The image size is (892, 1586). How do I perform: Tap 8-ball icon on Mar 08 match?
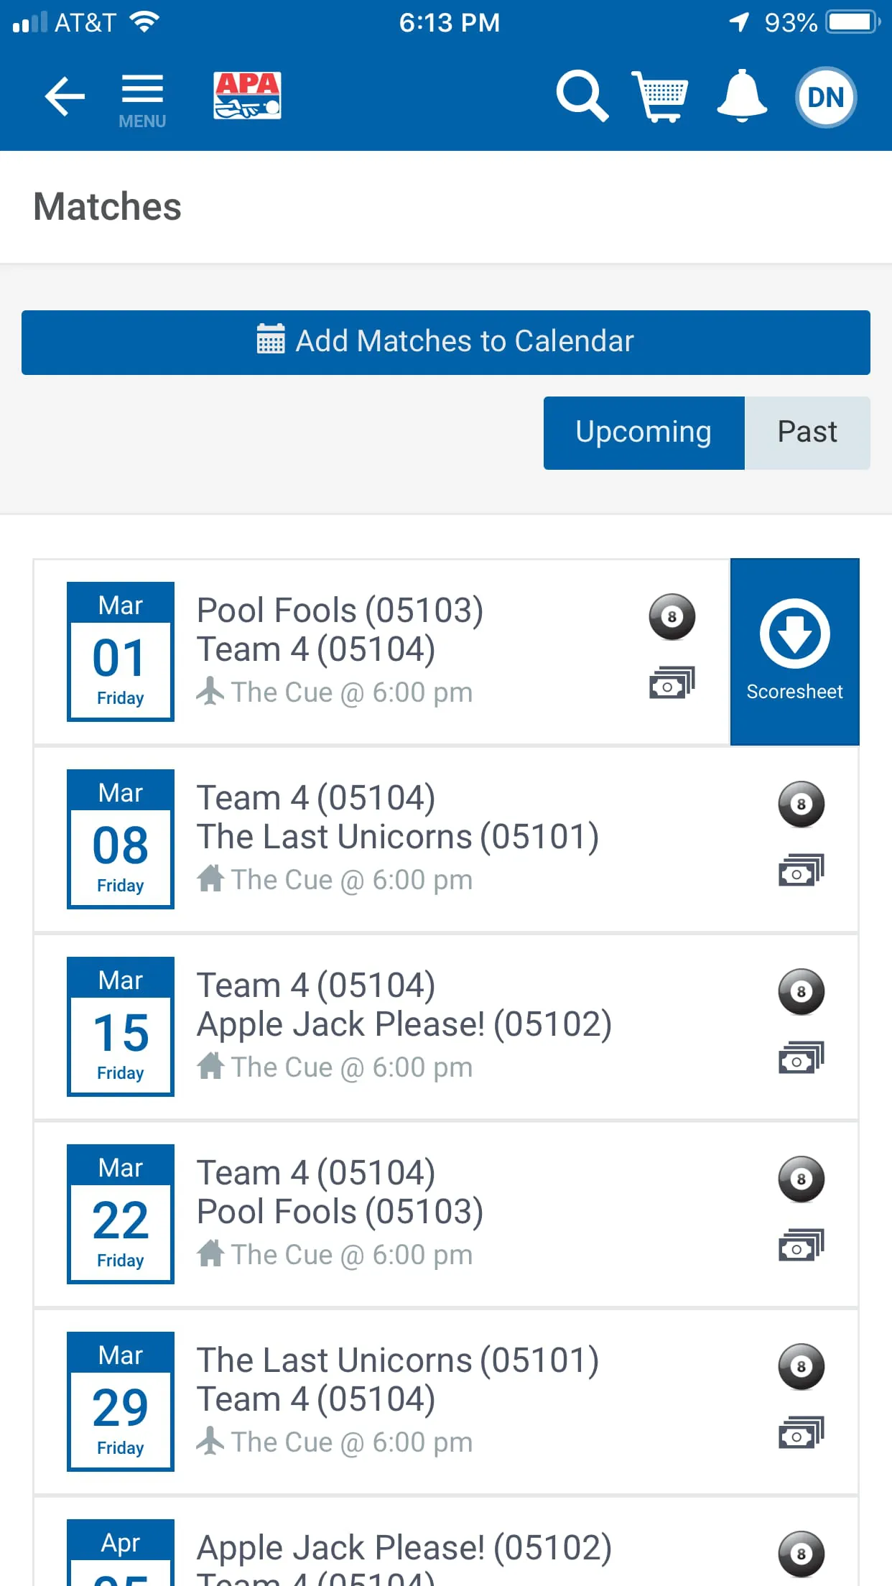point(801,804)
